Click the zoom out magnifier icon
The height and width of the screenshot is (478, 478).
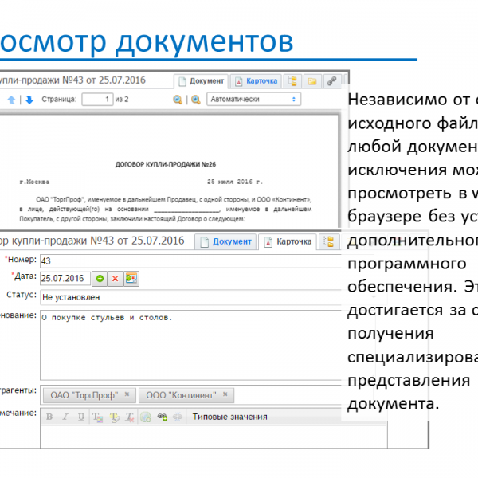[x=178, y=100]
